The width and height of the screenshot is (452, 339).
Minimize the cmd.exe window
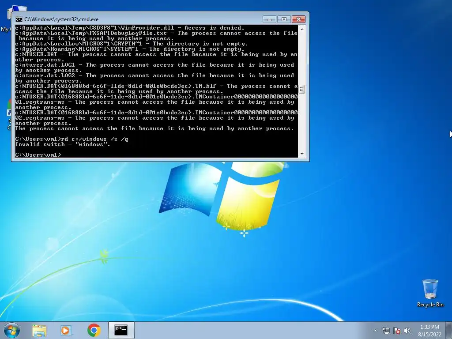[x=269, y=19]
